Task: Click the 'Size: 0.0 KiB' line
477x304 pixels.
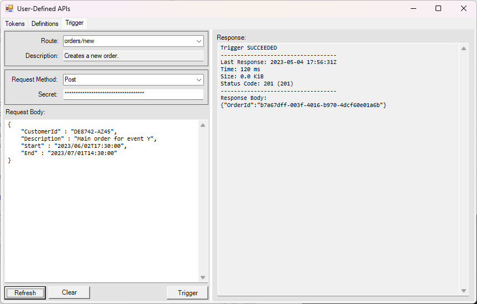Action: tap(242, 77)
